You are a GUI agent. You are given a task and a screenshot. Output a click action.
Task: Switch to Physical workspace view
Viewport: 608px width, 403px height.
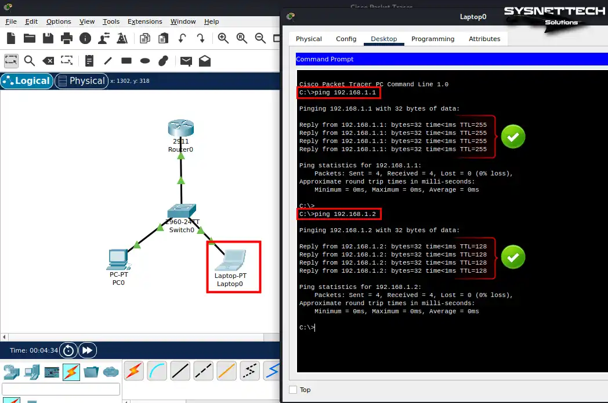click(81, 81)
